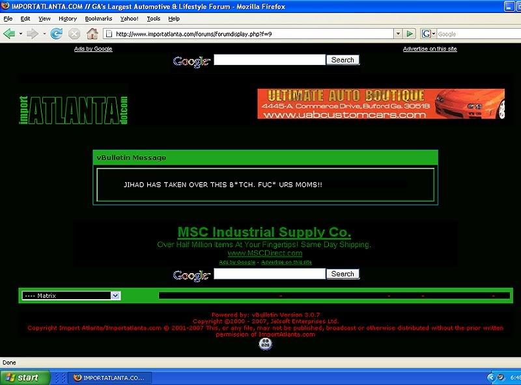Open the Back button history dropdown arrow
The height and width of the screenshot is (385, 521).
(x=20, y=33)
